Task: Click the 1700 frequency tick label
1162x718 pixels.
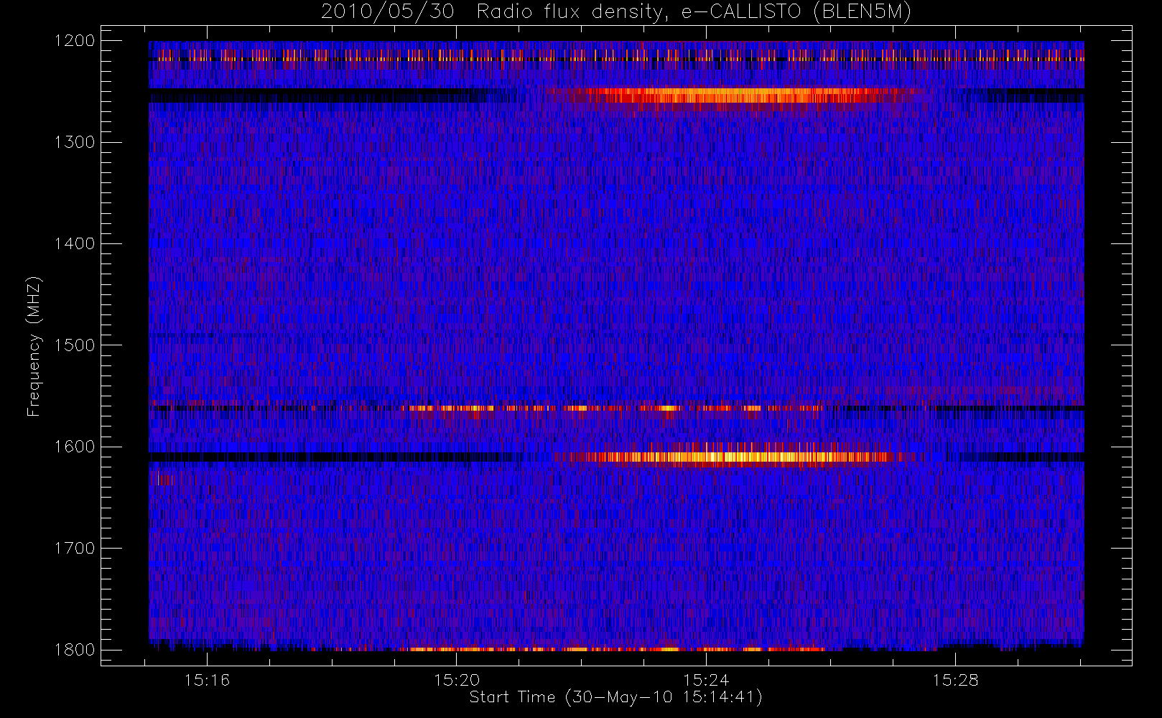Action: tap(75, 548)
